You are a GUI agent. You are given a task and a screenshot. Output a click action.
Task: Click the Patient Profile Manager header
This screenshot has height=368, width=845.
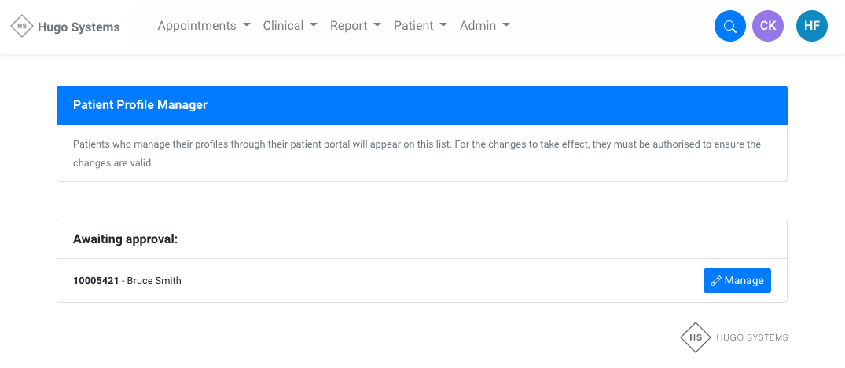[x=140, y=105]
